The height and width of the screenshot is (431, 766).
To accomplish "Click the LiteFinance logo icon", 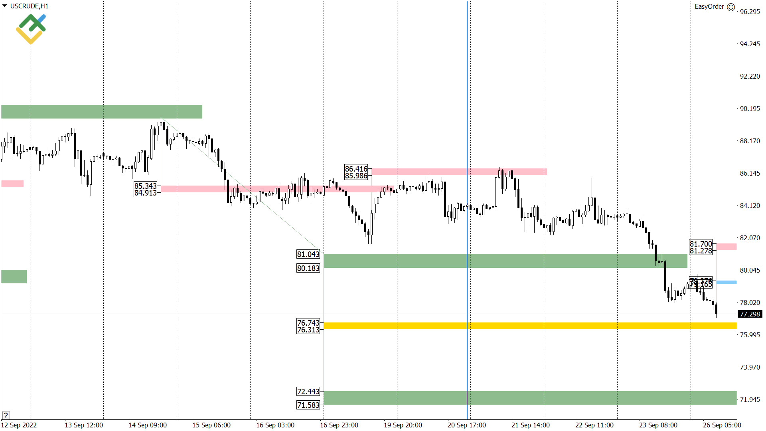I will coord(31,29).
